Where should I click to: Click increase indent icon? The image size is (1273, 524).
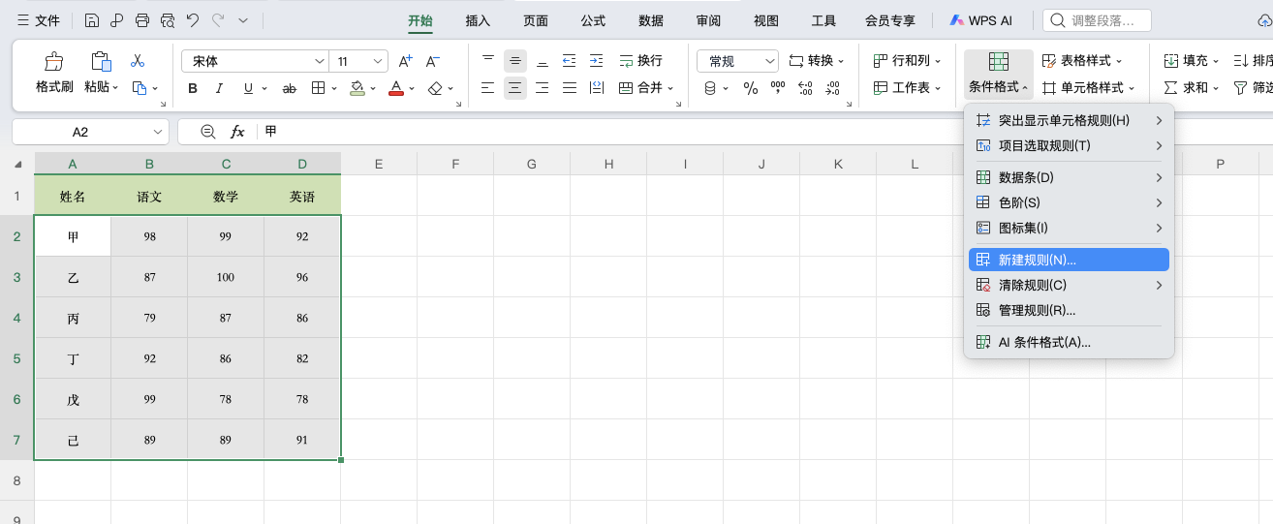click(597, 61)
